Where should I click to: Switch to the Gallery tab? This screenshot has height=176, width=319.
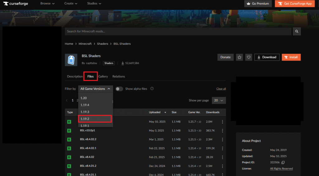[103, 76]
